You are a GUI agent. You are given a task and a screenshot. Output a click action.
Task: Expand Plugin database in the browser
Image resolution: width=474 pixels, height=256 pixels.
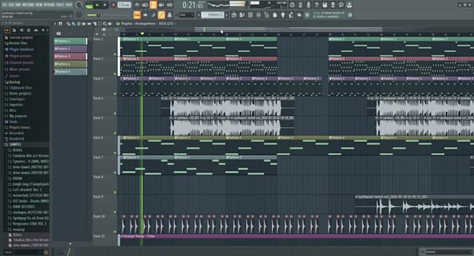click(x=21, y=49)
